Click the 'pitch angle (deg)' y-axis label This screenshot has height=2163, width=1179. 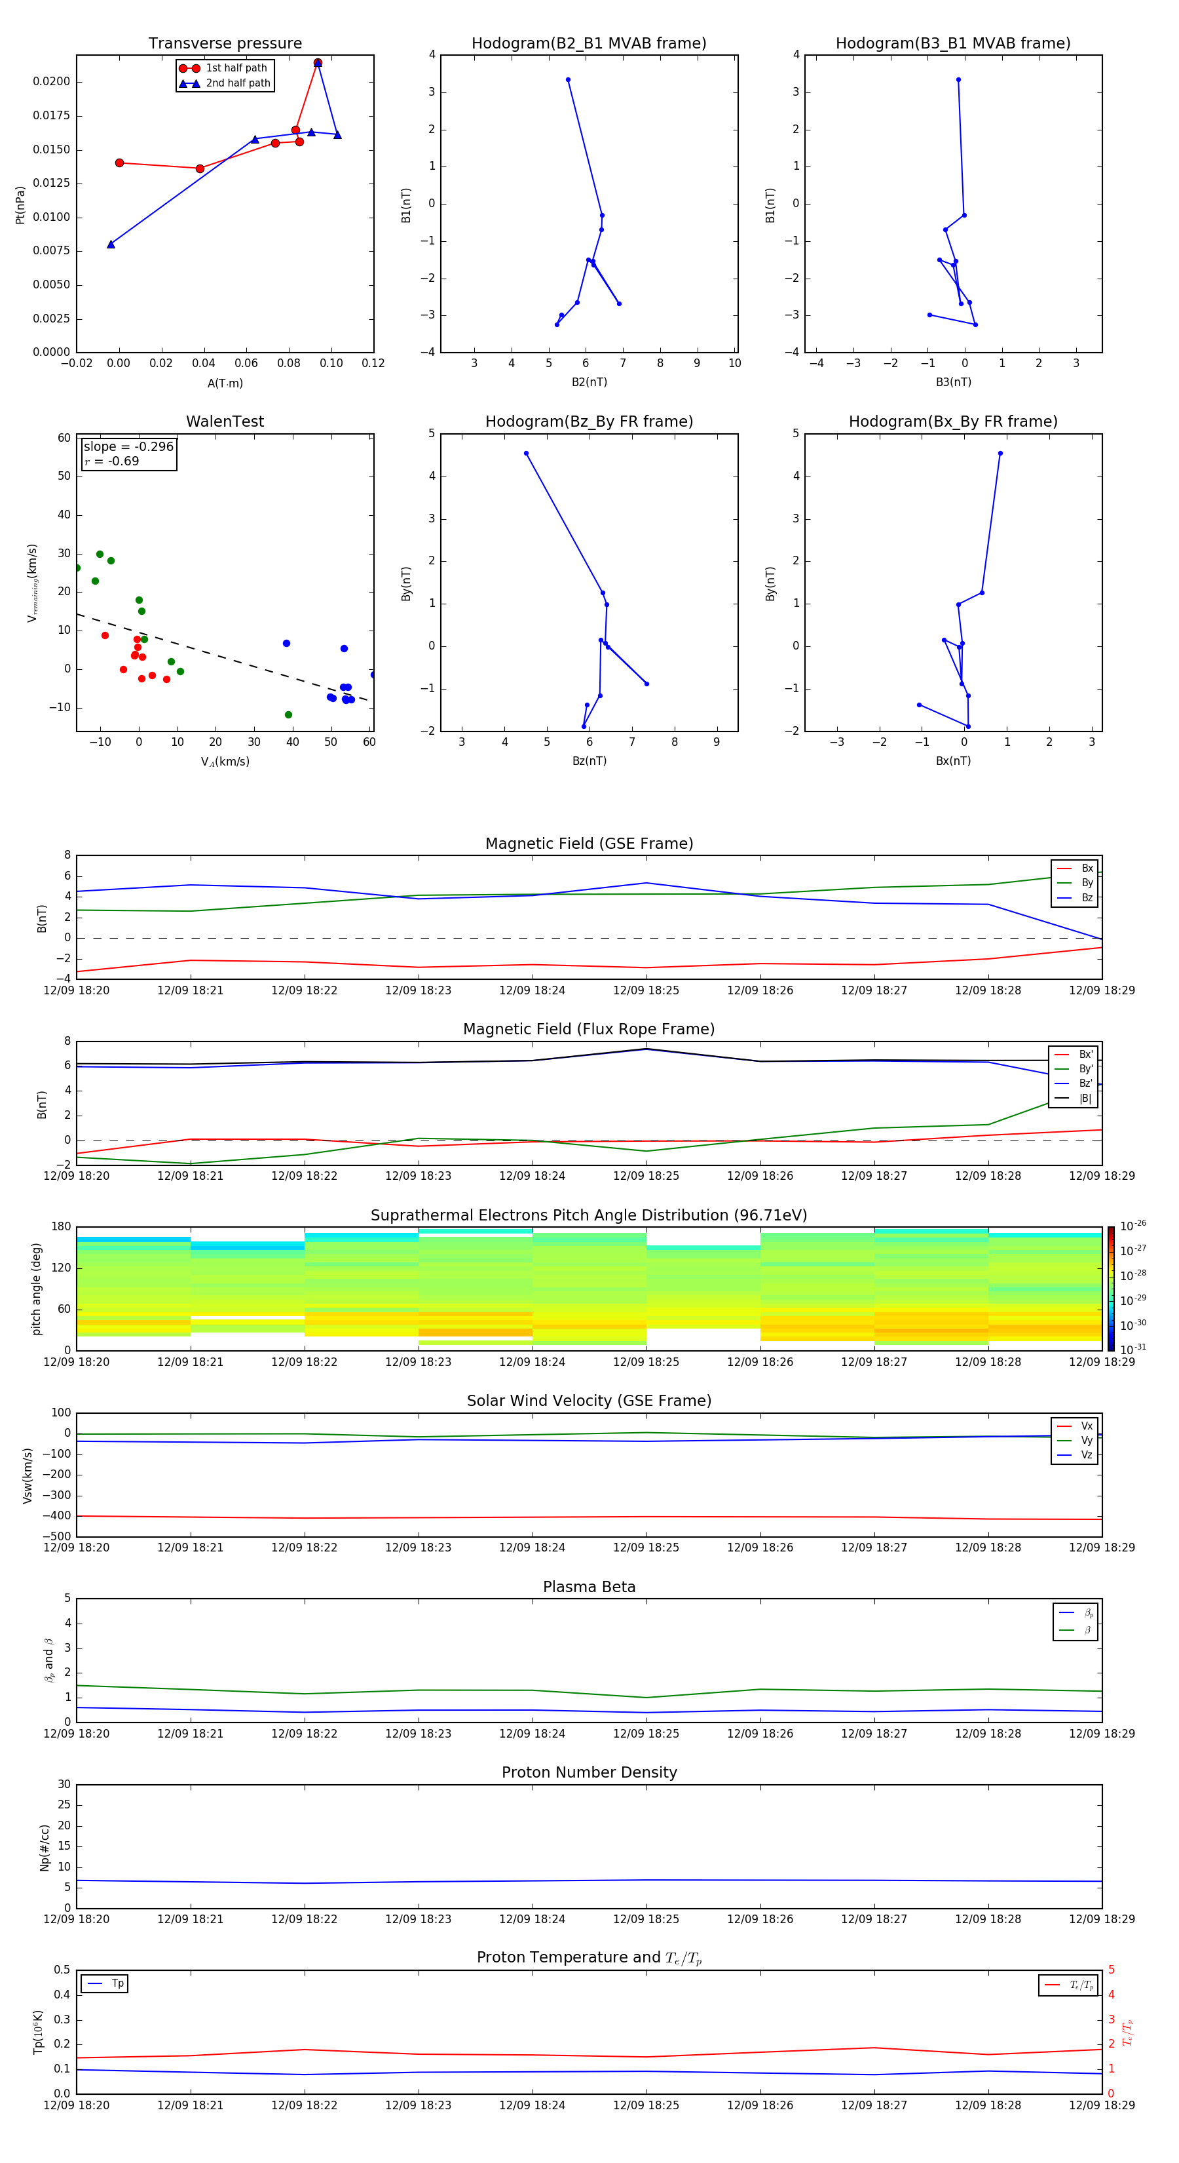[36, 1288]
